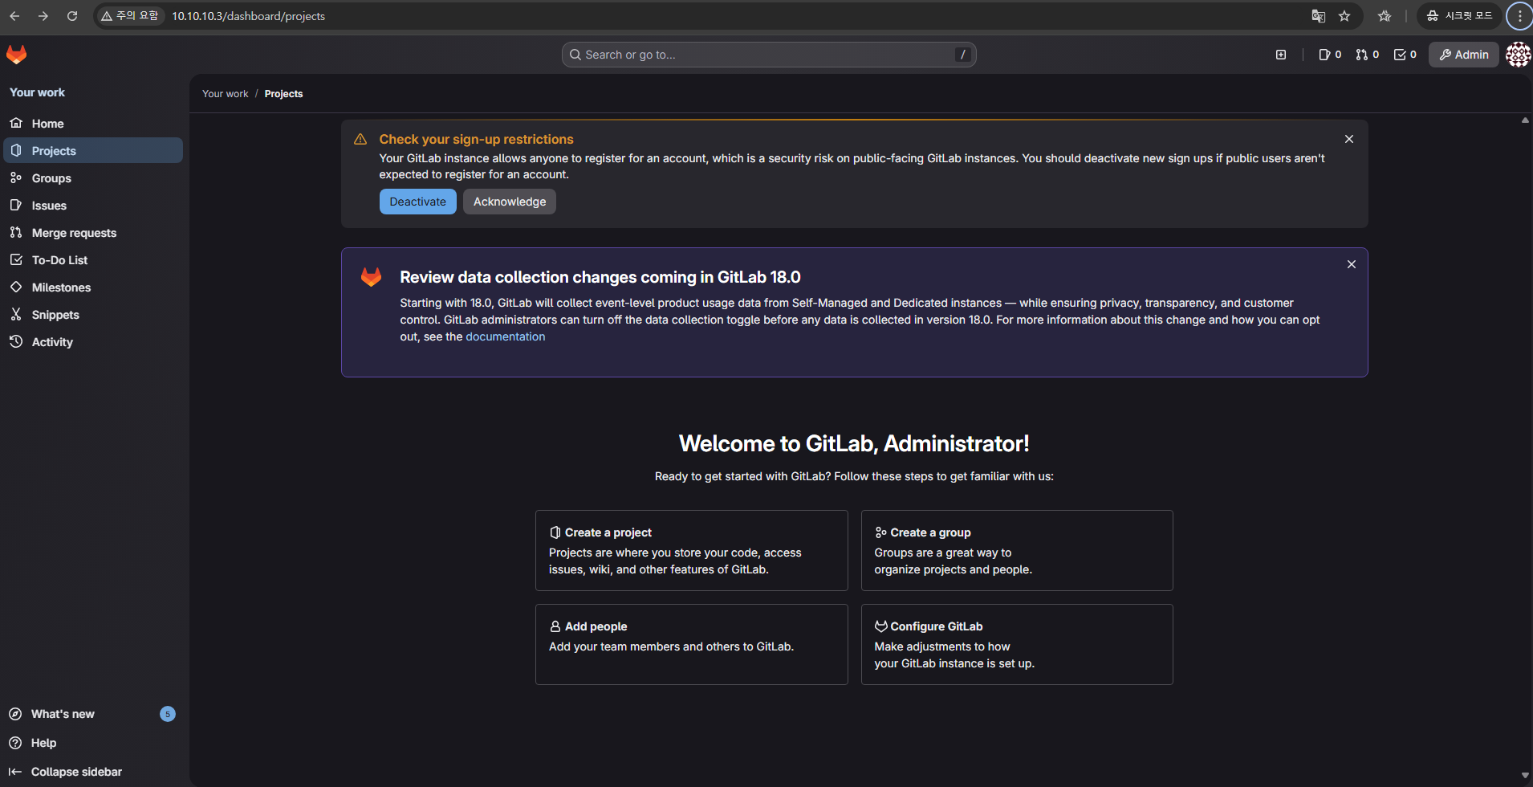Open the Create a project card
Viewport: 1533px width, 787px height.
(692, 551)
